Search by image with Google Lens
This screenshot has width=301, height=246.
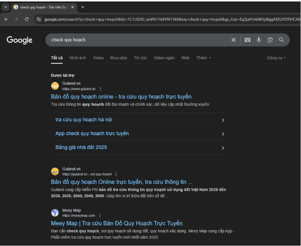[x=270, y=40]
